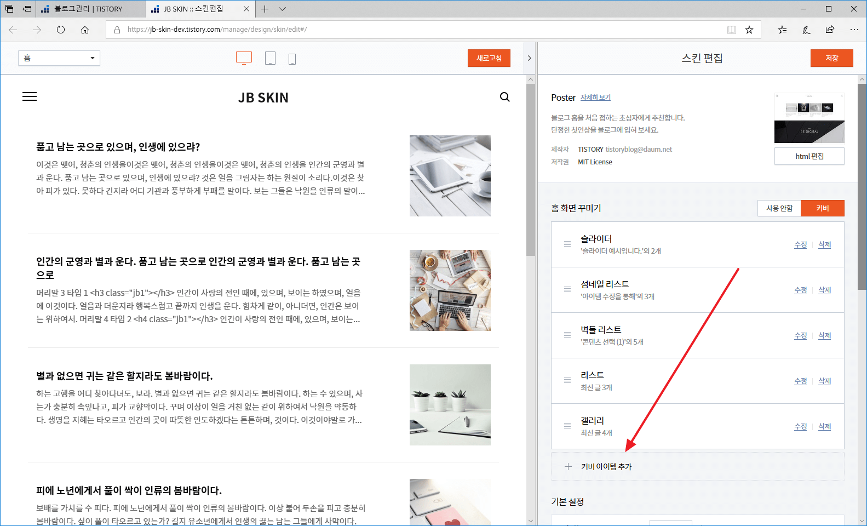The image size is (867, 526).
Task: Open post 인간의 군영과 별과 운다
Action: coord(198,268)
